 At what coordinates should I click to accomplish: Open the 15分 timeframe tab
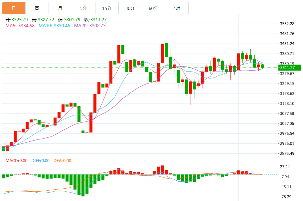107,8
